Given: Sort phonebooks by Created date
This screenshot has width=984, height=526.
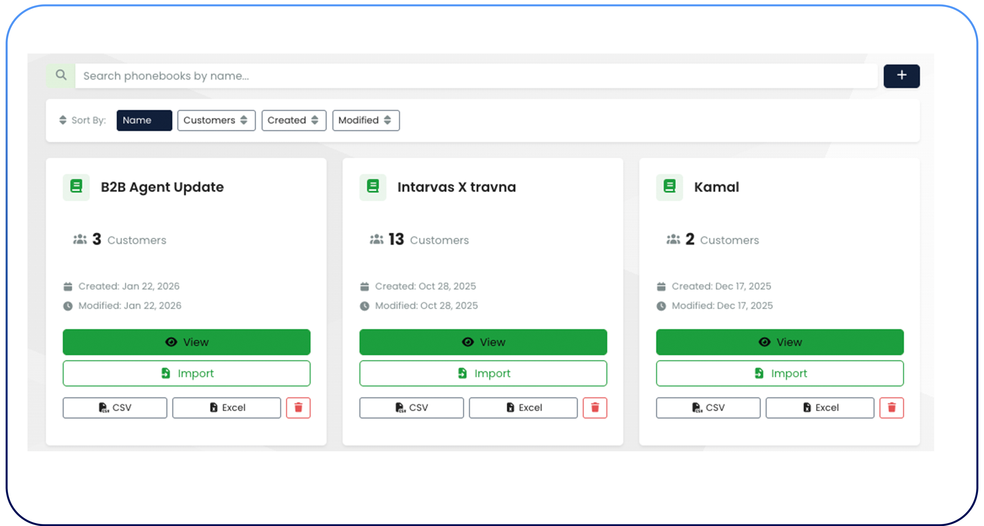Looking at the screenshot, I should pyautogui.click(x=293, y=120).
